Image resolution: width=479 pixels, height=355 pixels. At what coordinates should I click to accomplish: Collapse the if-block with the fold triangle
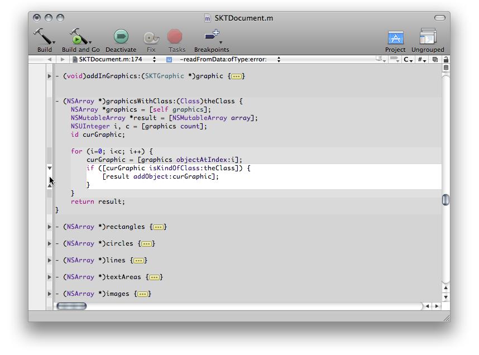pyautogui.click(x=50, y=168)
